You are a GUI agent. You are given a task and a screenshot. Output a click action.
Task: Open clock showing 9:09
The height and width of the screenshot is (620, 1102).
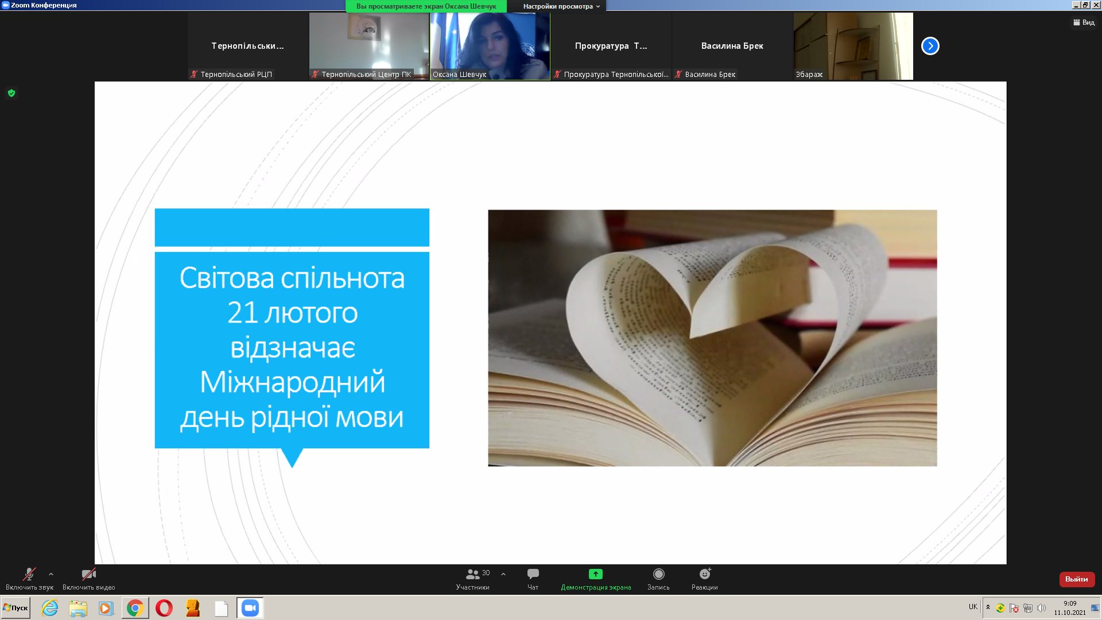tap(1070, 608)
